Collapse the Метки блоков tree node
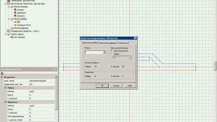Screen dimensions: 217x122 point(9,7)
